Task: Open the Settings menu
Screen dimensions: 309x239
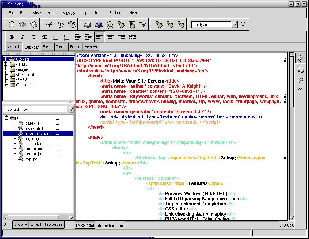Action: pos(116,13)
